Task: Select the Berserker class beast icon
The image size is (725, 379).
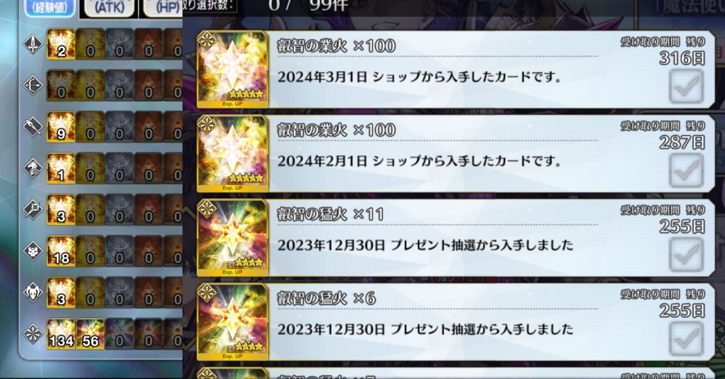Action: [x=33, y=292]
